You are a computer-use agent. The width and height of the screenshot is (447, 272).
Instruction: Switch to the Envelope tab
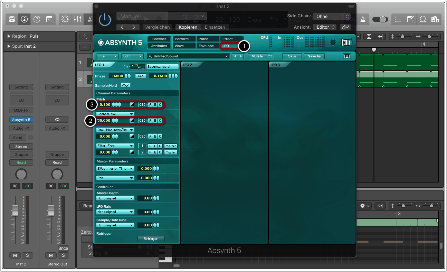[x=208, y=46]
